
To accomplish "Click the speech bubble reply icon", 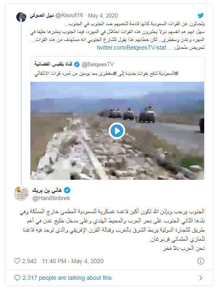I will pyautogui.click(x=17, y=278).
